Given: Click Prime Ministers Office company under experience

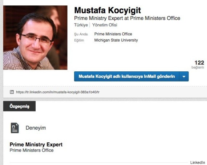Looking at the screenshot, I should point(32,150).
